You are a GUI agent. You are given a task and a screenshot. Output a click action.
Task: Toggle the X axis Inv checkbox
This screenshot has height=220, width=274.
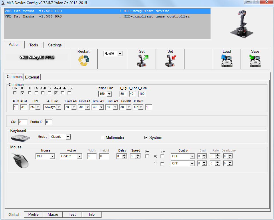(162, 156)
